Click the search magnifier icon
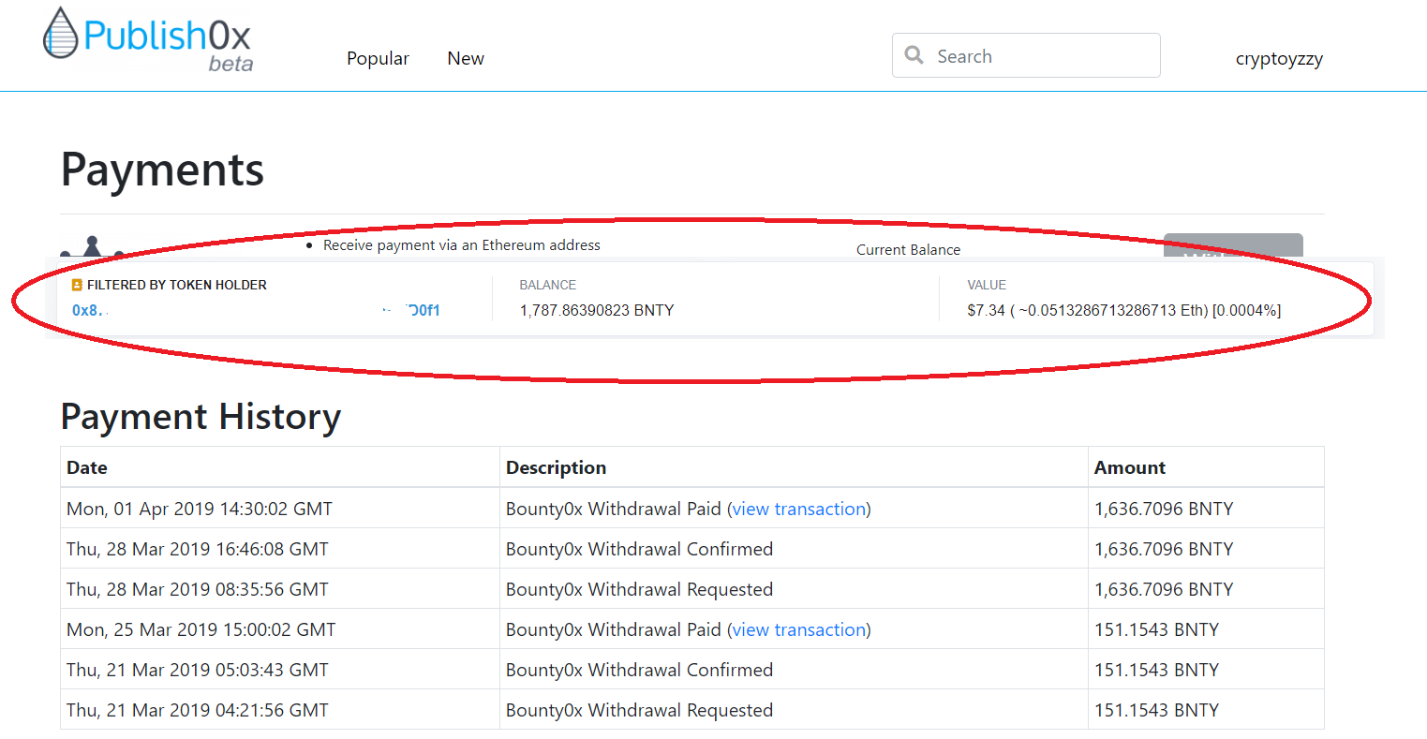The image size is (1427, 739). [914, 55]
